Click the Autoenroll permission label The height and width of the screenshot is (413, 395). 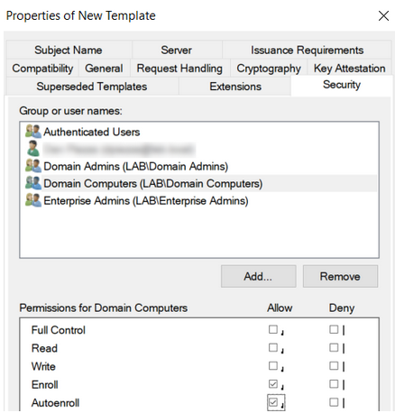tap(55, 403)
